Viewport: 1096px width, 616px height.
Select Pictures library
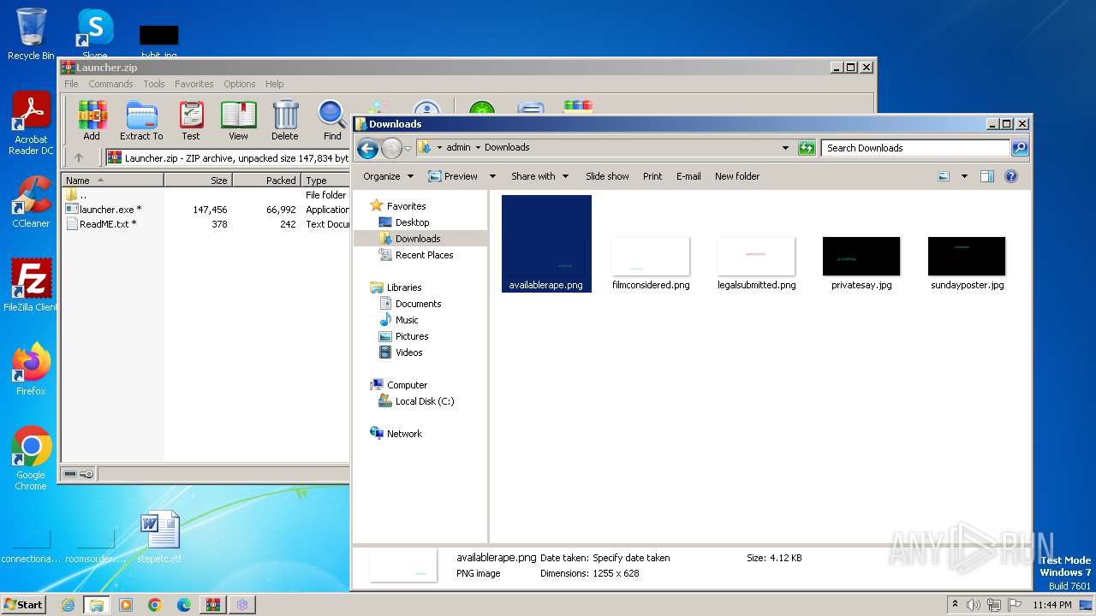click(x=412, y=336)
